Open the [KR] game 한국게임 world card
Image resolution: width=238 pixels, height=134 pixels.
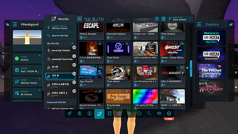pos(145,99)
